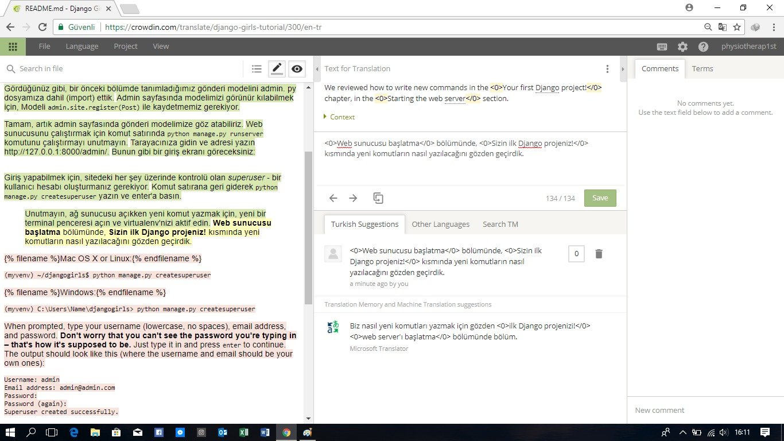Viewport: 784px width, 441px height.
Task: Open the browser extension icon beside star
Action: (756, 26)
